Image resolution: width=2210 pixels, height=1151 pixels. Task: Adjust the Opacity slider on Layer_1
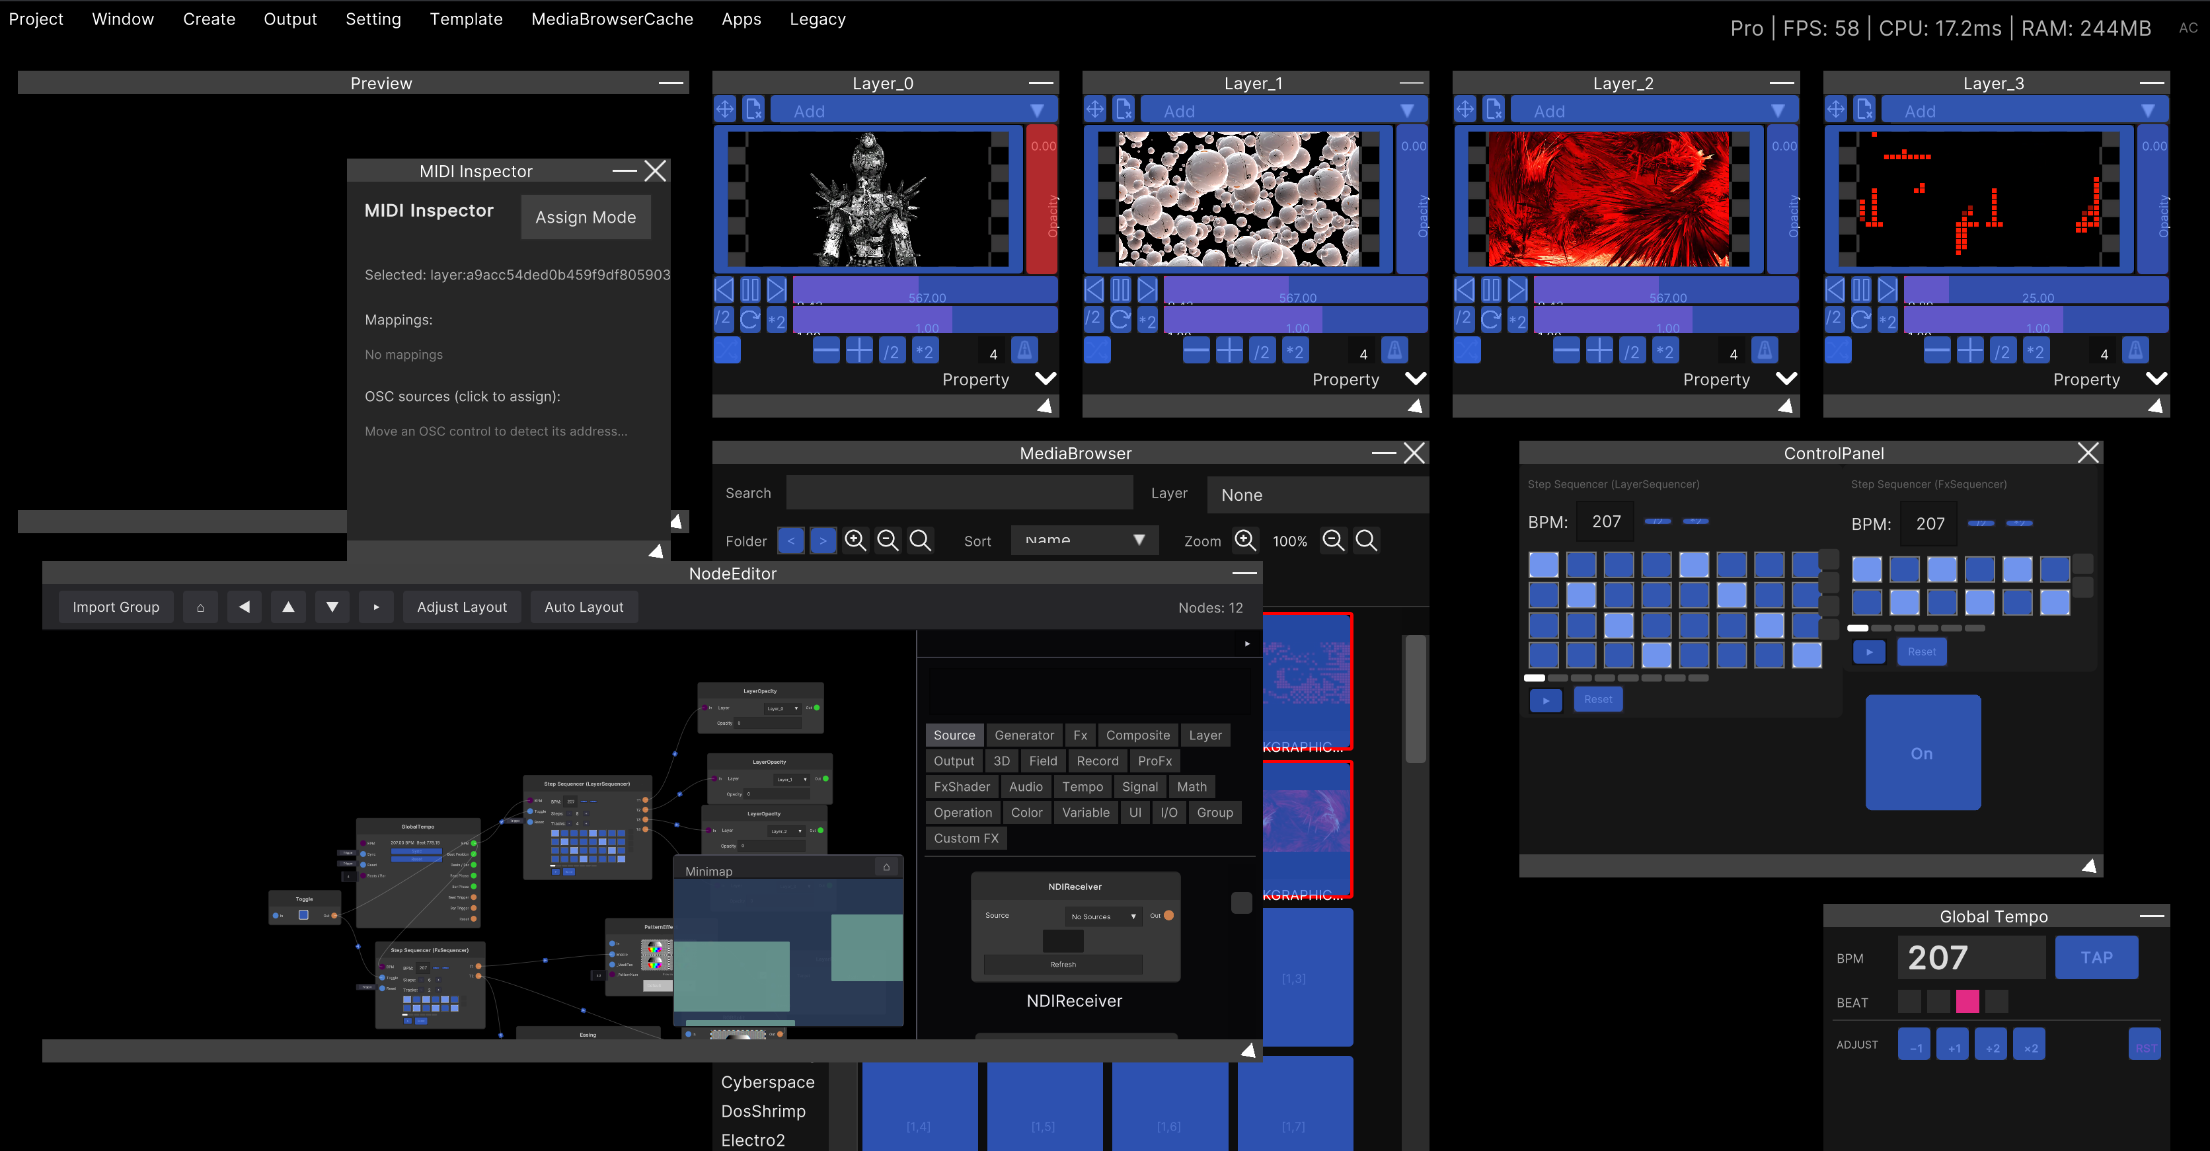click(x=1413, y=200)
